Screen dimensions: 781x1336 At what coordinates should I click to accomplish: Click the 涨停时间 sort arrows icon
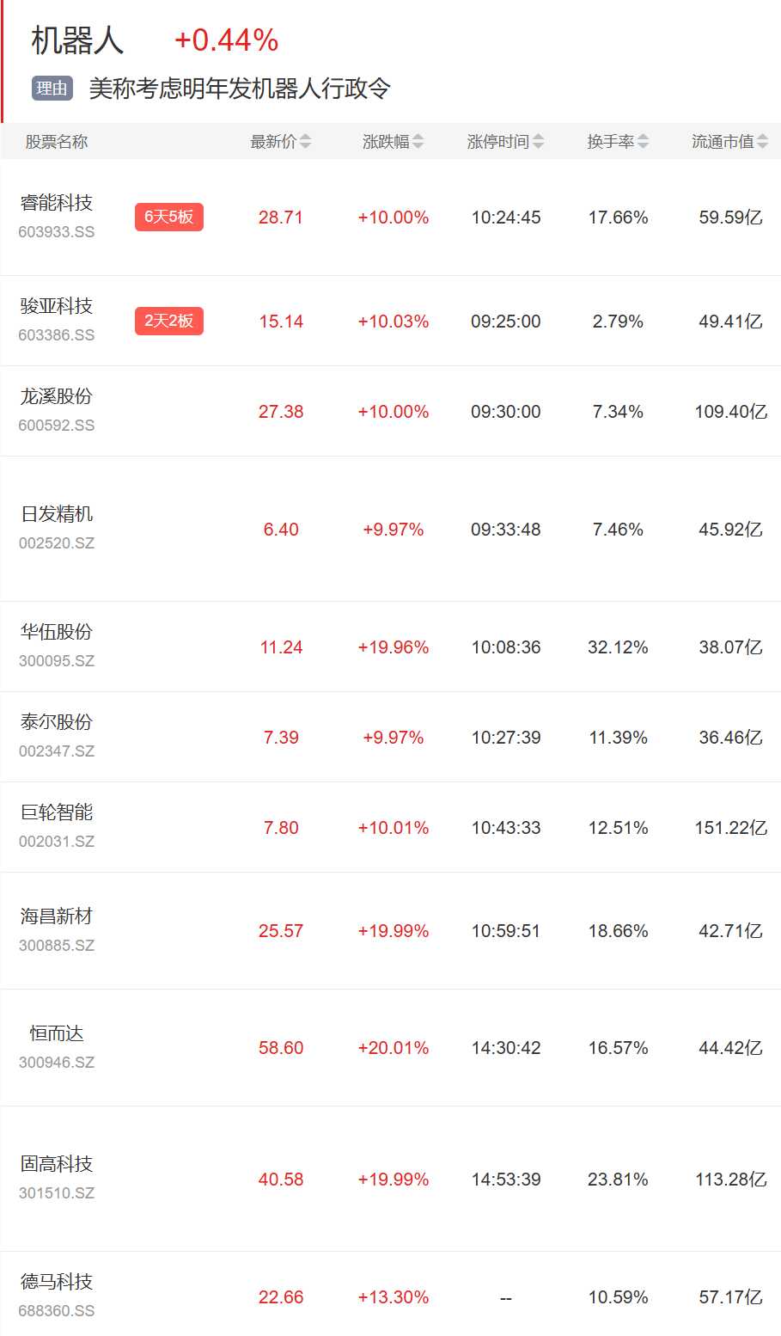tap(539, 142)
